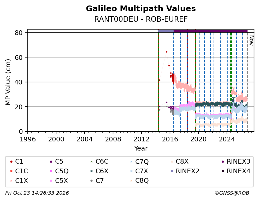Click the 40 y-axis tick label
Viewport: 259px width, 201px height.
tap(19, 82)
